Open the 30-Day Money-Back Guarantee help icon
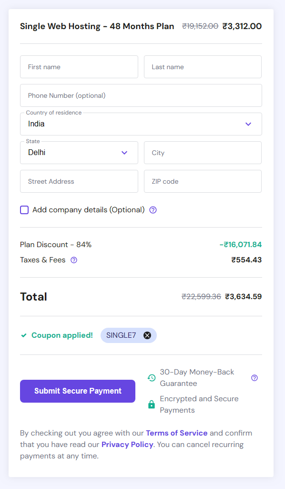 254,377
